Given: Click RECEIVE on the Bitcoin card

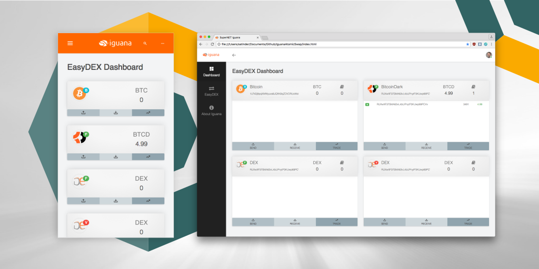Looking at the screenshot, I should tap(295, 146).
